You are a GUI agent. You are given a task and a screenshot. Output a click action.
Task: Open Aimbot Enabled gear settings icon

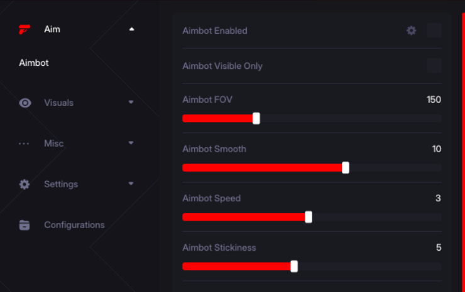(x=411, y=30)
